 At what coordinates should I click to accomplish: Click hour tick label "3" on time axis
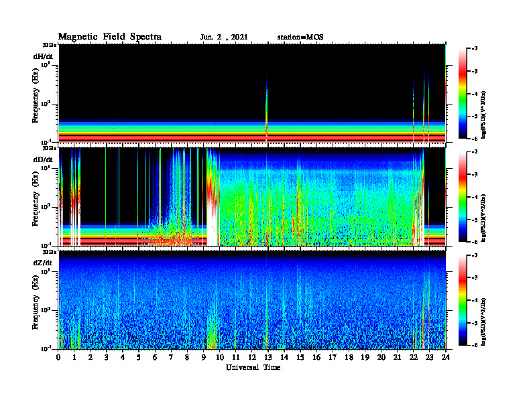click(107, 357)
